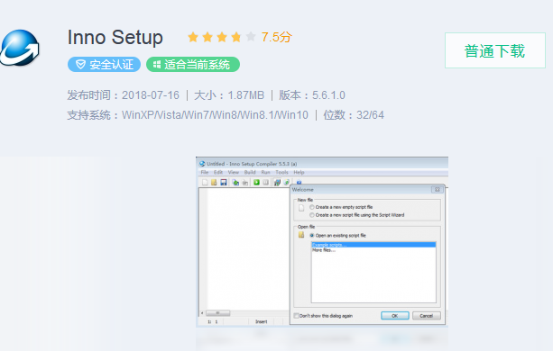Click the Inno Setup Compiler screenshot thumbnail title
The height and width of the screenshot is (351, 553).
252,164
